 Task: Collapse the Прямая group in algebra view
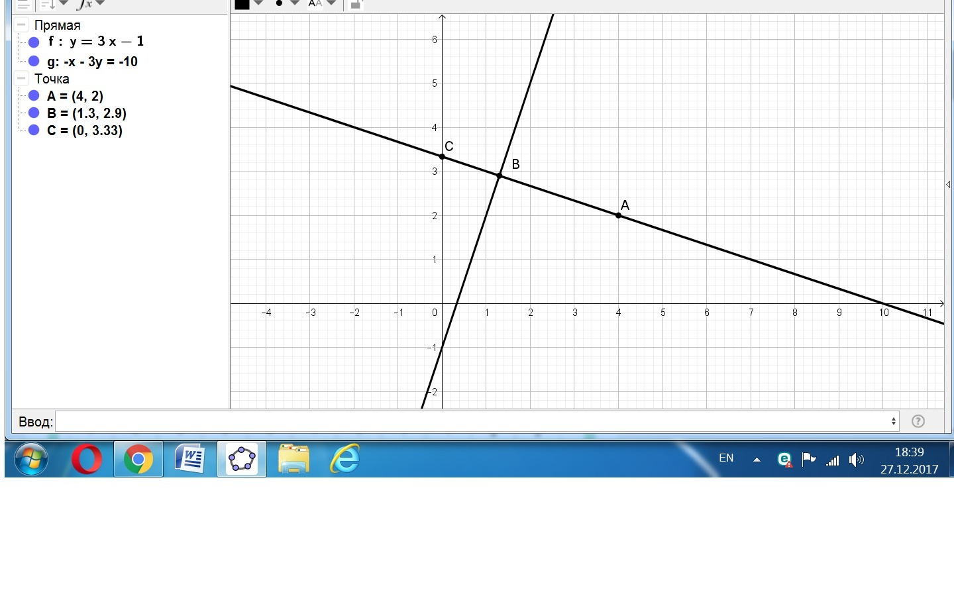coord(22,25)
